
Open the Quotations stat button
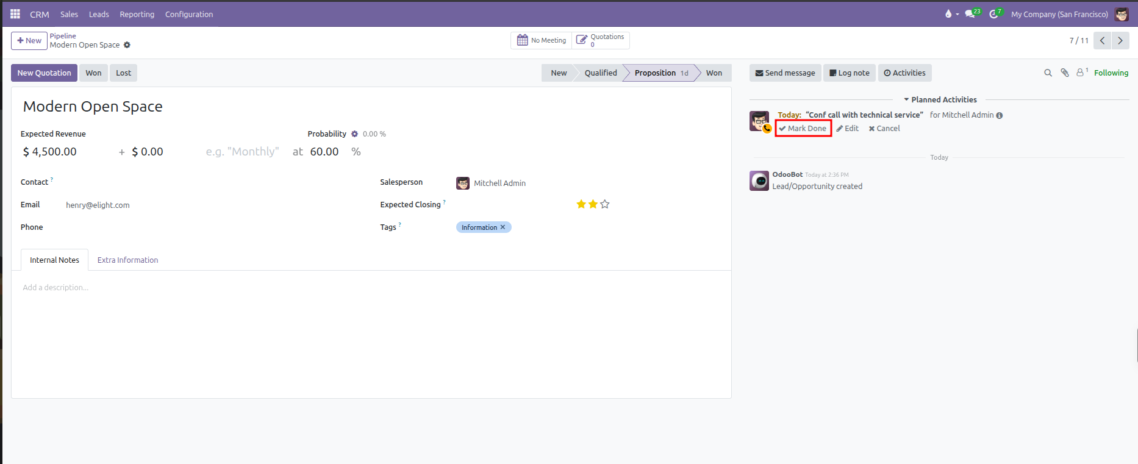pyautogui.click(x=601, y=41)
